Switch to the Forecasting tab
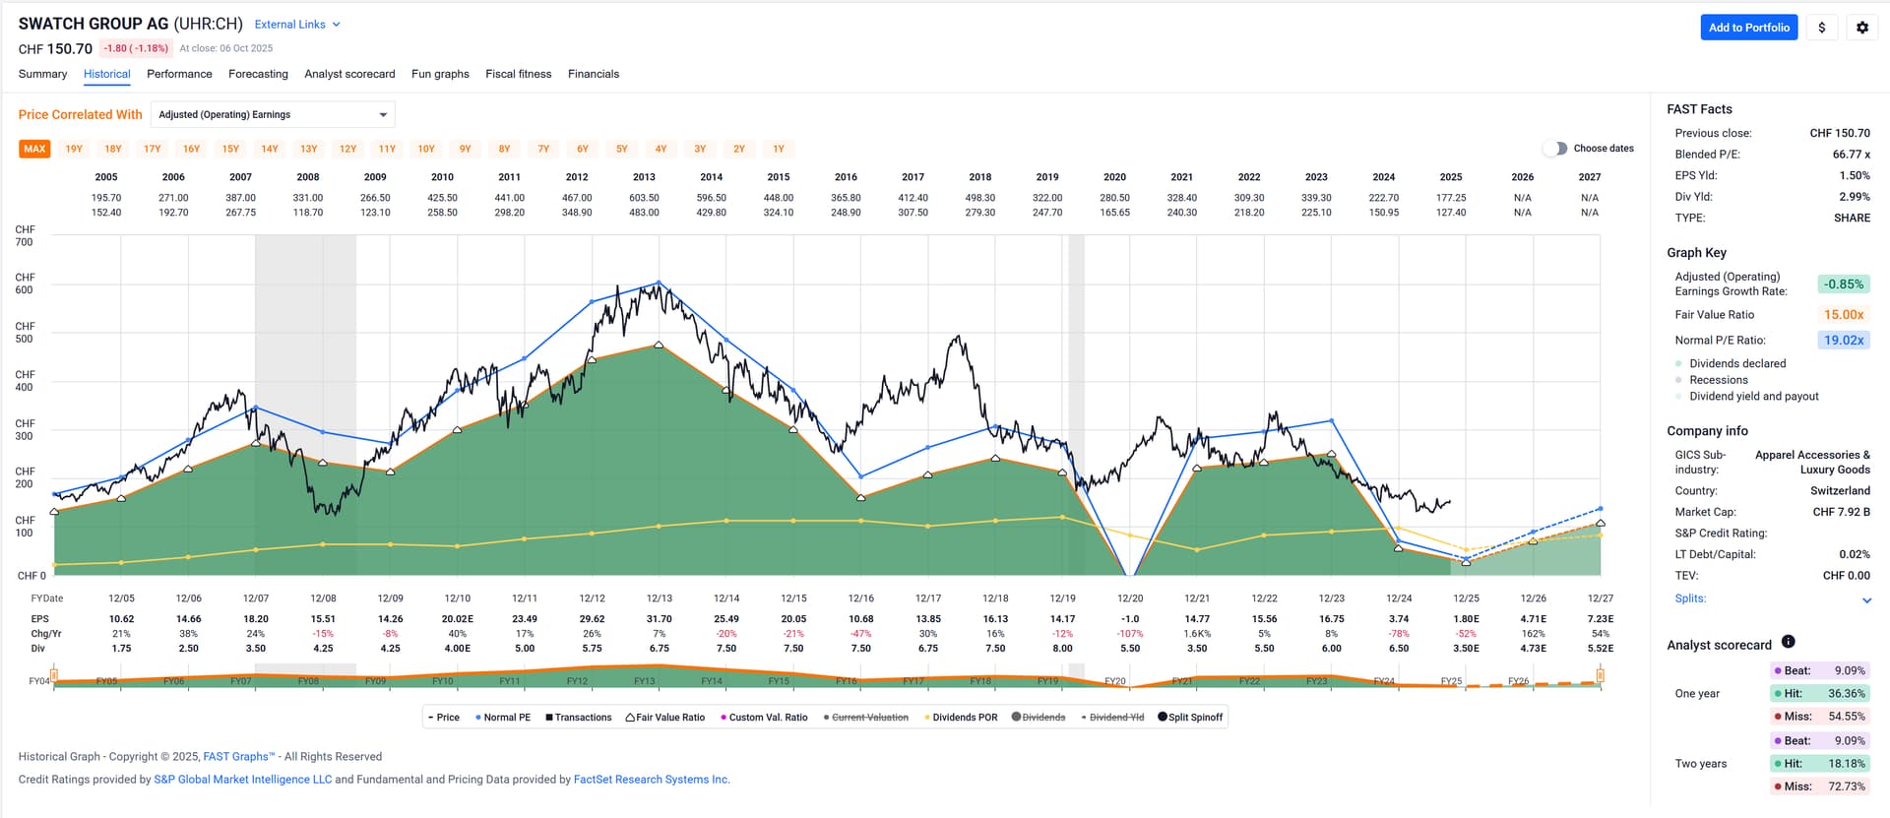 (258, 74)
